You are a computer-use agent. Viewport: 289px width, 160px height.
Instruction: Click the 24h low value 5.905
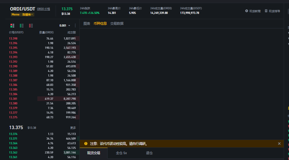(x=132, y=13)
